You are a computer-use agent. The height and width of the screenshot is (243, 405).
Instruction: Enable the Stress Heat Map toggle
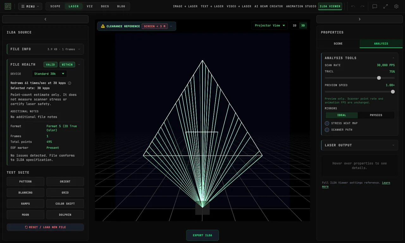click(327, 123)
